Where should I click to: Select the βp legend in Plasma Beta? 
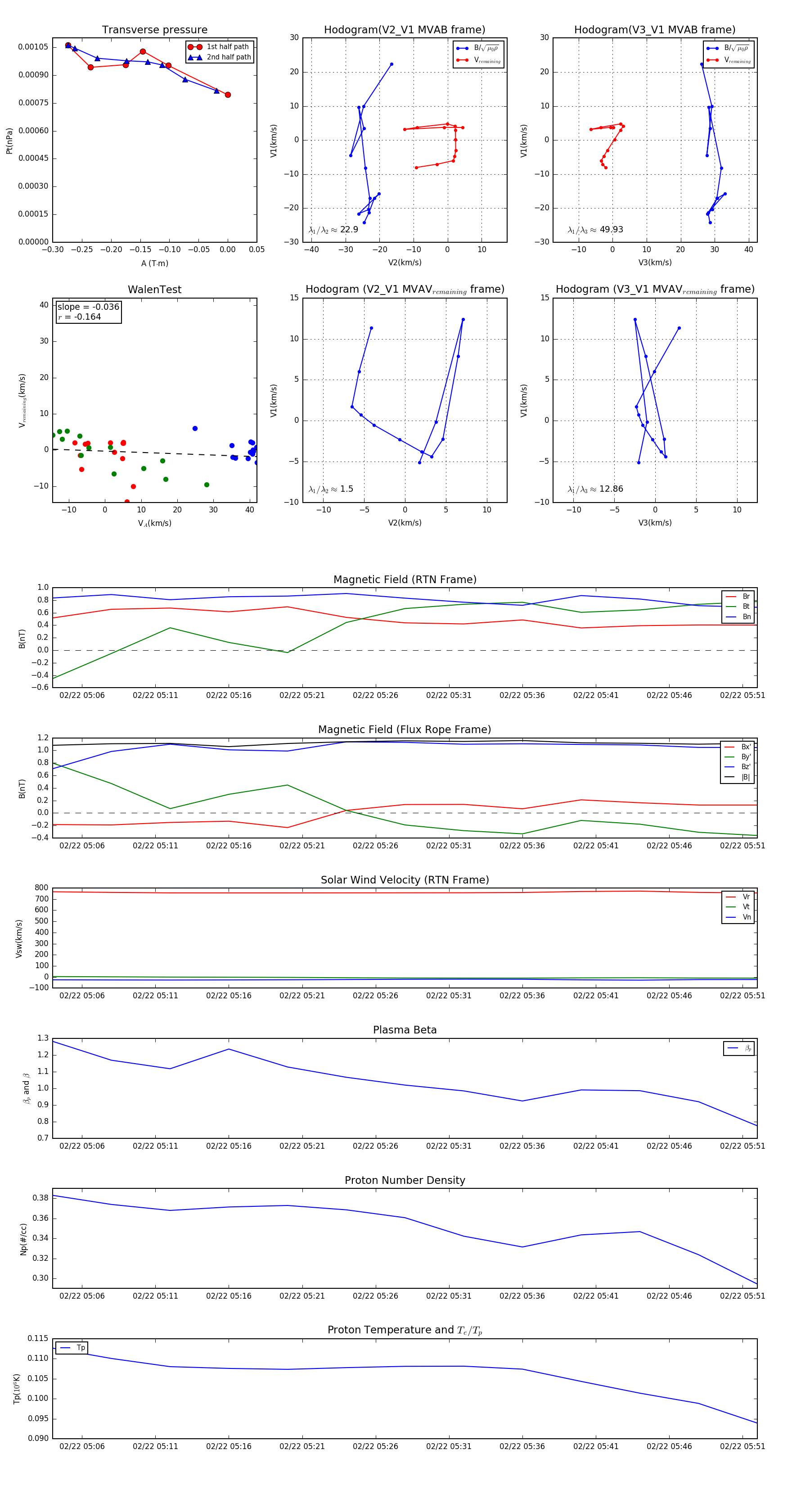[739, 1048]
